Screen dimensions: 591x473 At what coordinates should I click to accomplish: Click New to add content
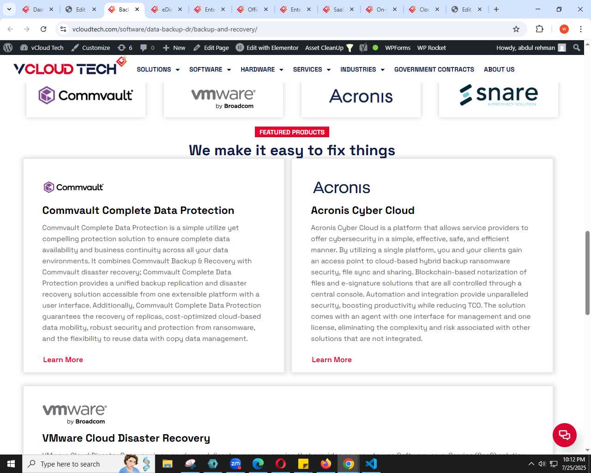click(x=174, y=48)
